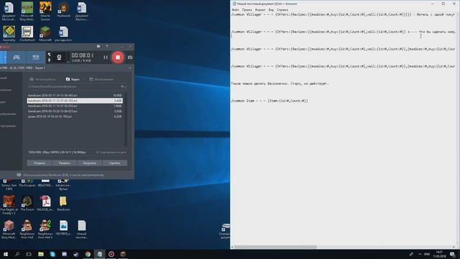The image size is (460, 259).
Task: Open the Windows Start menu
Action: (x=5, y=254)
